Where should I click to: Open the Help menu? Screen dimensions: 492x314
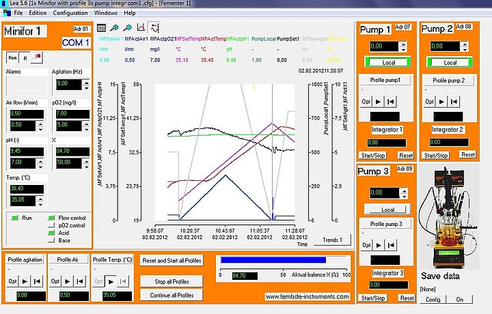pos(130,13)
